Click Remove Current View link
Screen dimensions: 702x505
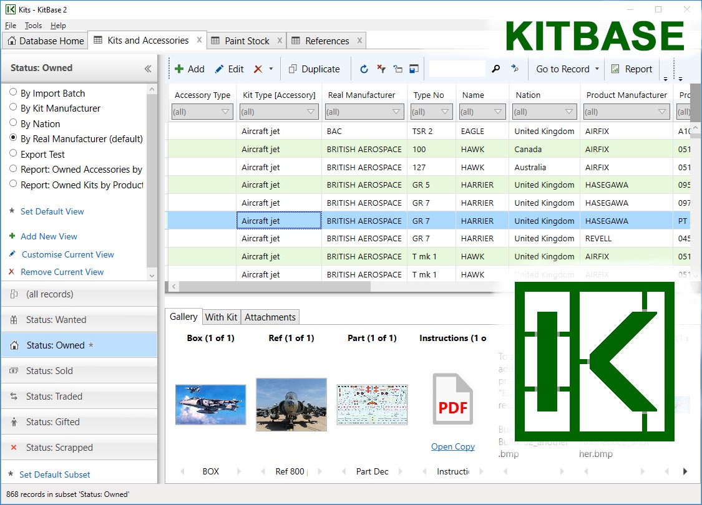click(62, 272)
